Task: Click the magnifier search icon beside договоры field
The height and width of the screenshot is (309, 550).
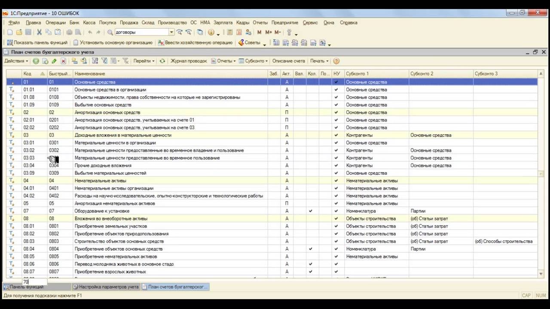Action: pos(110,32)
